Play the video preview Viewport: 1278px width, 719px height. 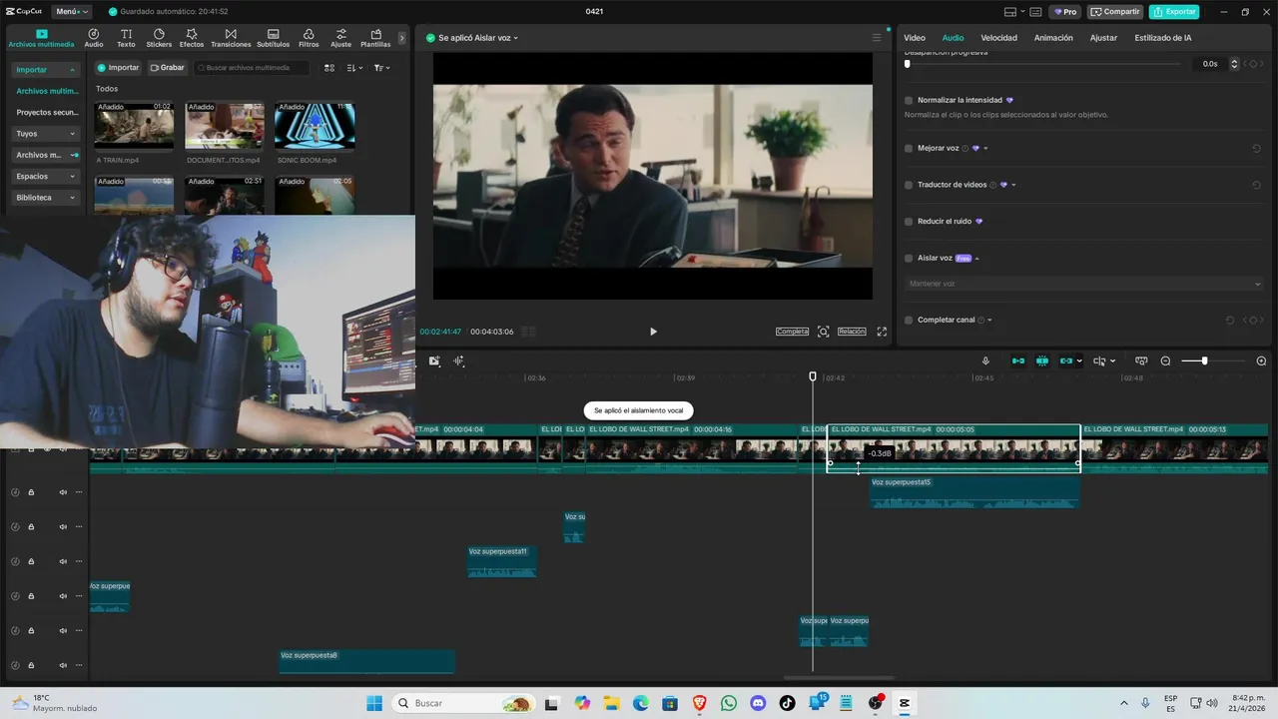(653, 332)
